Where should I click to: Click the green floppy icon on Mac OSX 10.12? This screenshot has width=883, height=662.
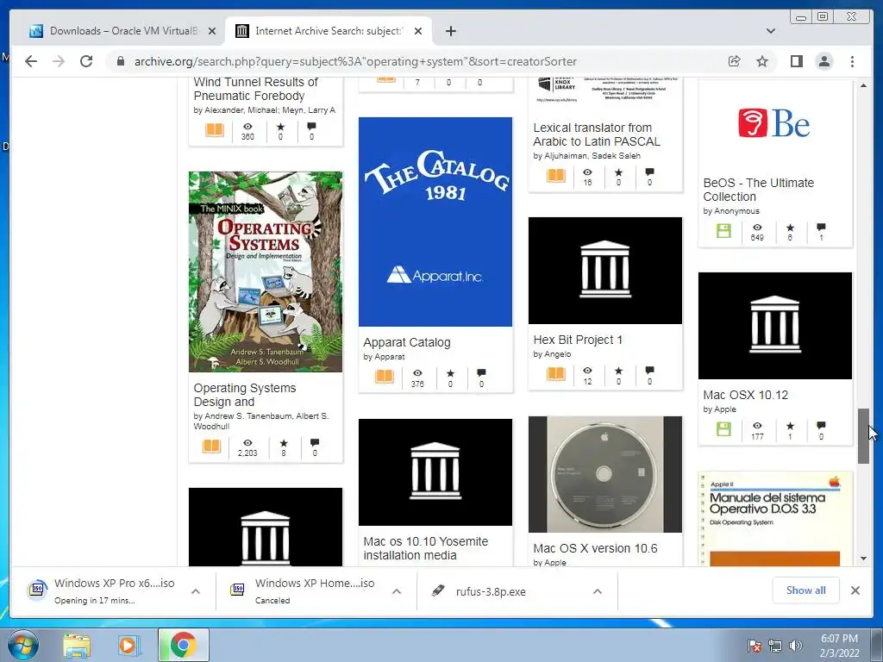[x=723, y=429]
